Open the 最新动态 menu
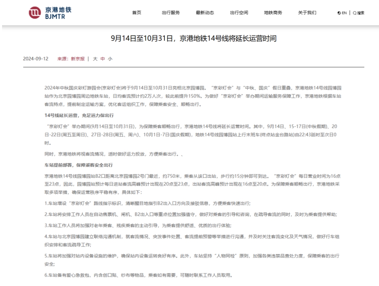The image size is (379, 286). point(205,13)
